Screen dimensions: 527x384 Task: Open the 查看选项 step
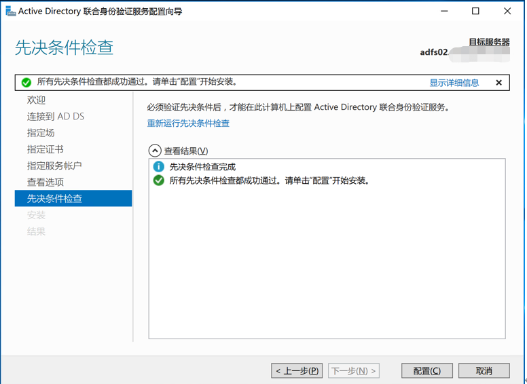pyautogui.click(x=46, y=182)
